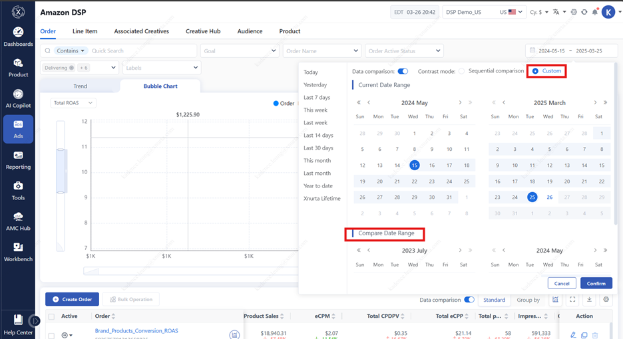Expand the Total ROAS dropdown
623x339 pixels.
pos(73,103)
